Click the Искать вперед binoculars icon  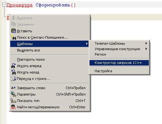point(13,66)
